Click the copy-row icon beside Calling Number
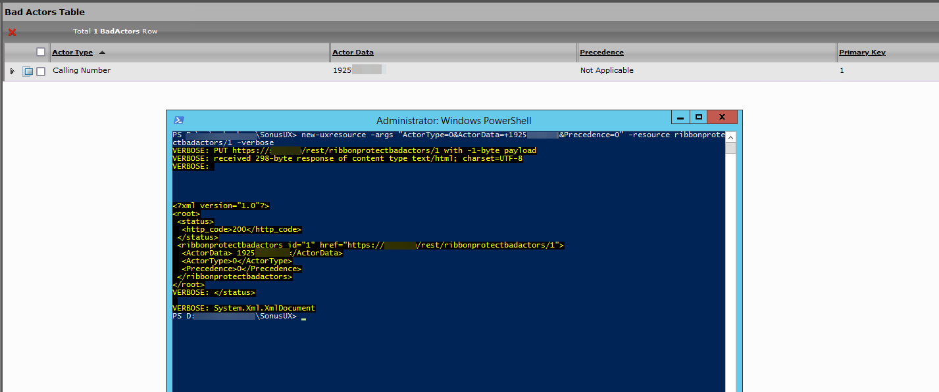The width and height of the screenshot is (939, 392). click(27, 70)
